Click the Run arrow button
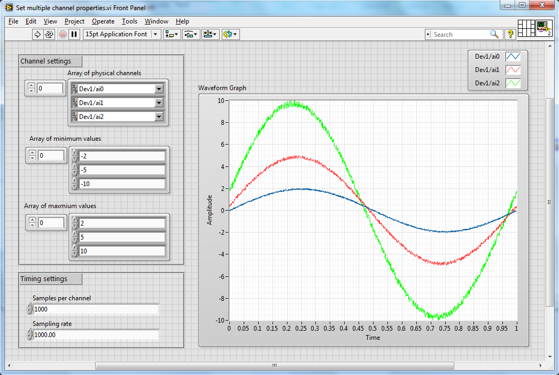Image resolution: width=559 pixels, height=375 pixels. (37, 34)
